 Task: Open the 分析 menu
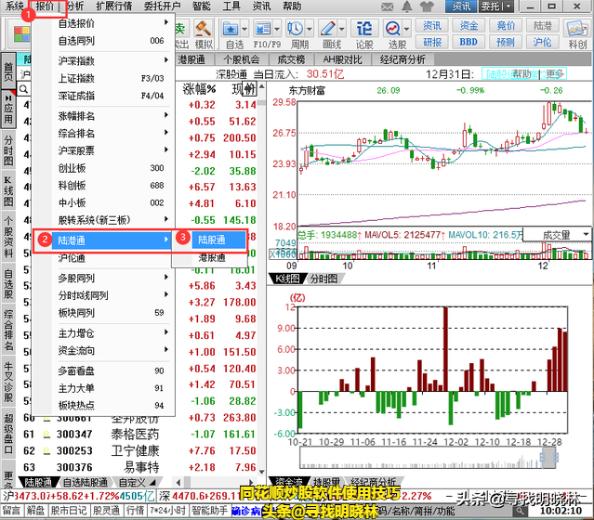(75, 6)
